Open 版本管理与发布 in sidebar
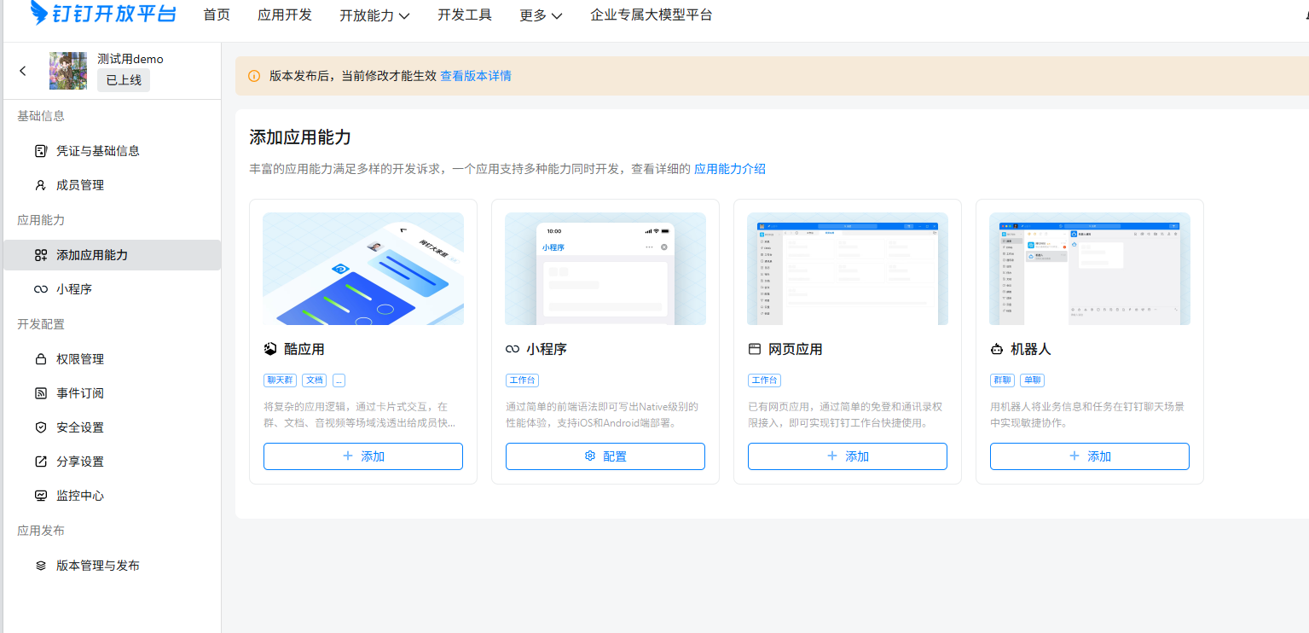This screenshot has height=633, width=1309. click(112, 566)
